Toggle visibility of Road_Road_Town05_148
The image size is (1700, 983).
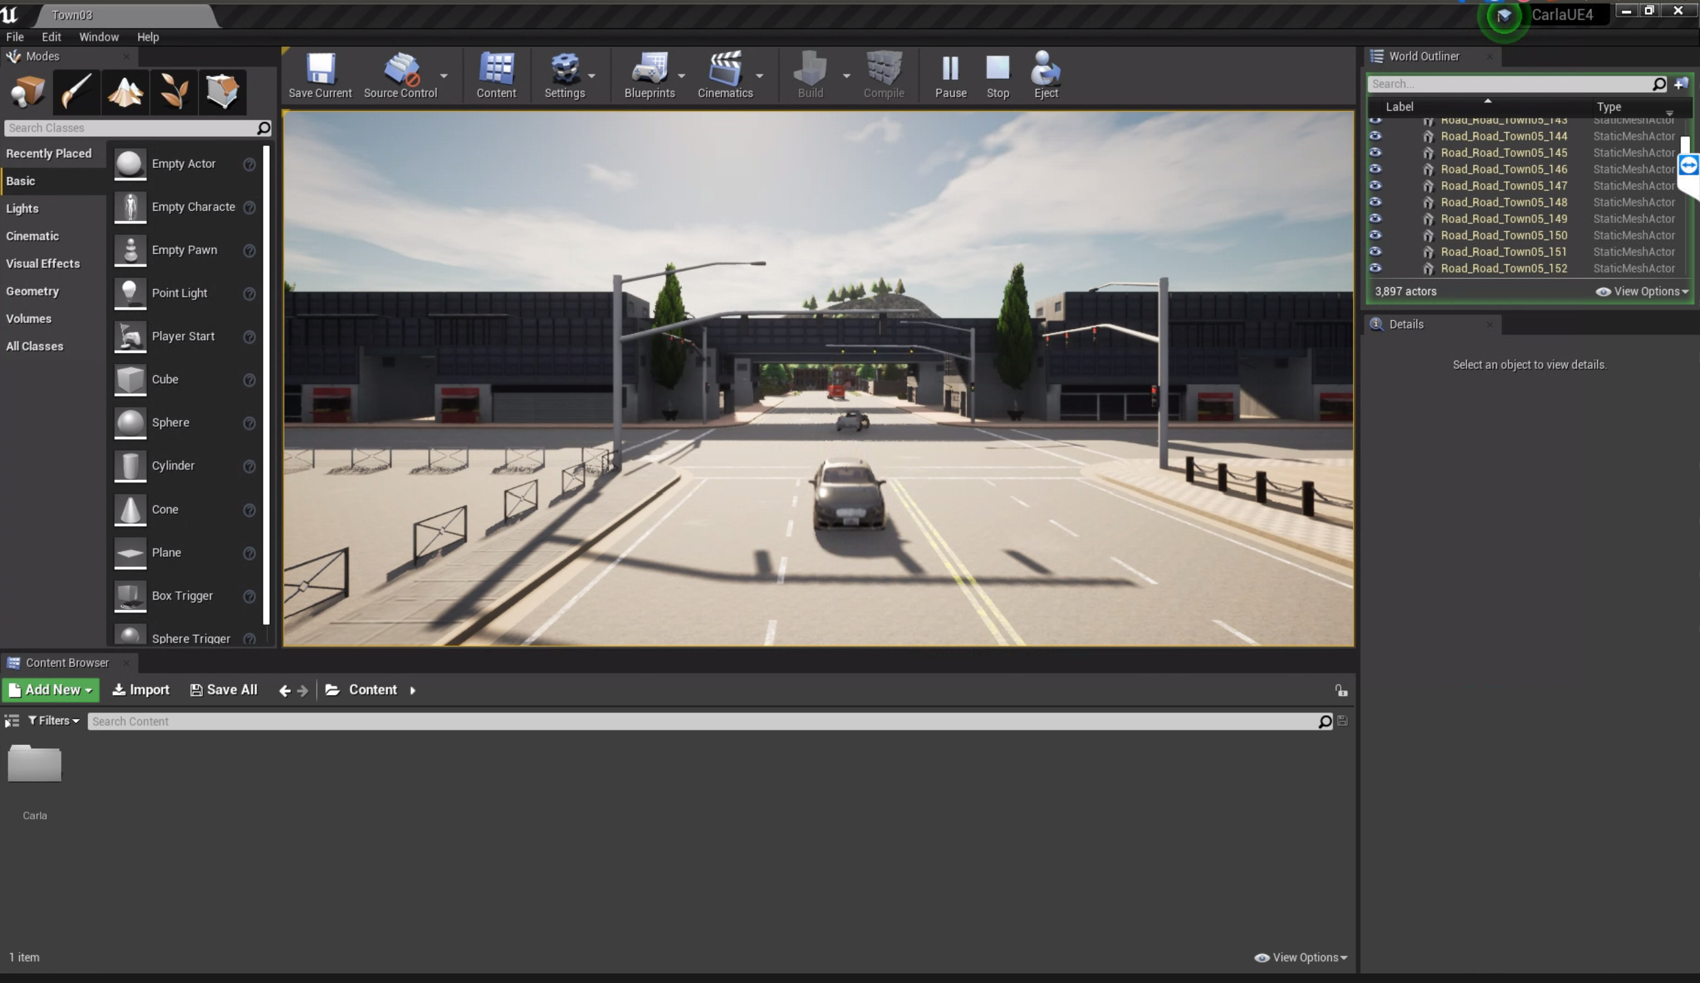pos(1374,202)
